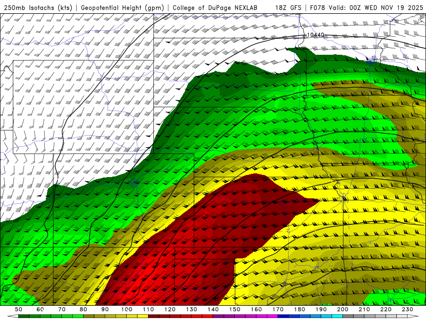Viewport: 426px width, 319px height.
Task: Click the 'College of DuPage NEXLAB' label
Action: [x=215, y=8]
